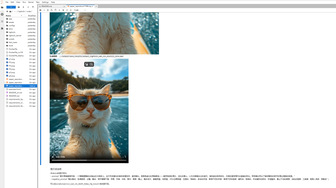Open the Code cell type dropdown

click(80, 10)
